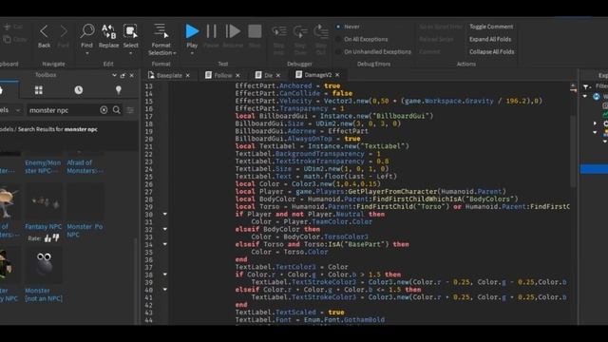Open the Afraid of Monsters model link
The height and width of the screenshot is (342, 608).
[x=85, y=167]
